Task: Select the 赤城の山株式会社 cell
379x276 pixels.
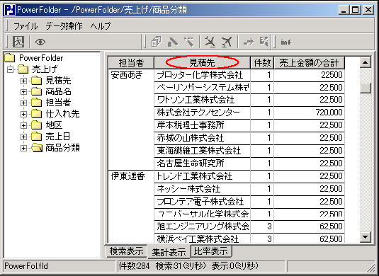Action: click(x=202, y=138)
